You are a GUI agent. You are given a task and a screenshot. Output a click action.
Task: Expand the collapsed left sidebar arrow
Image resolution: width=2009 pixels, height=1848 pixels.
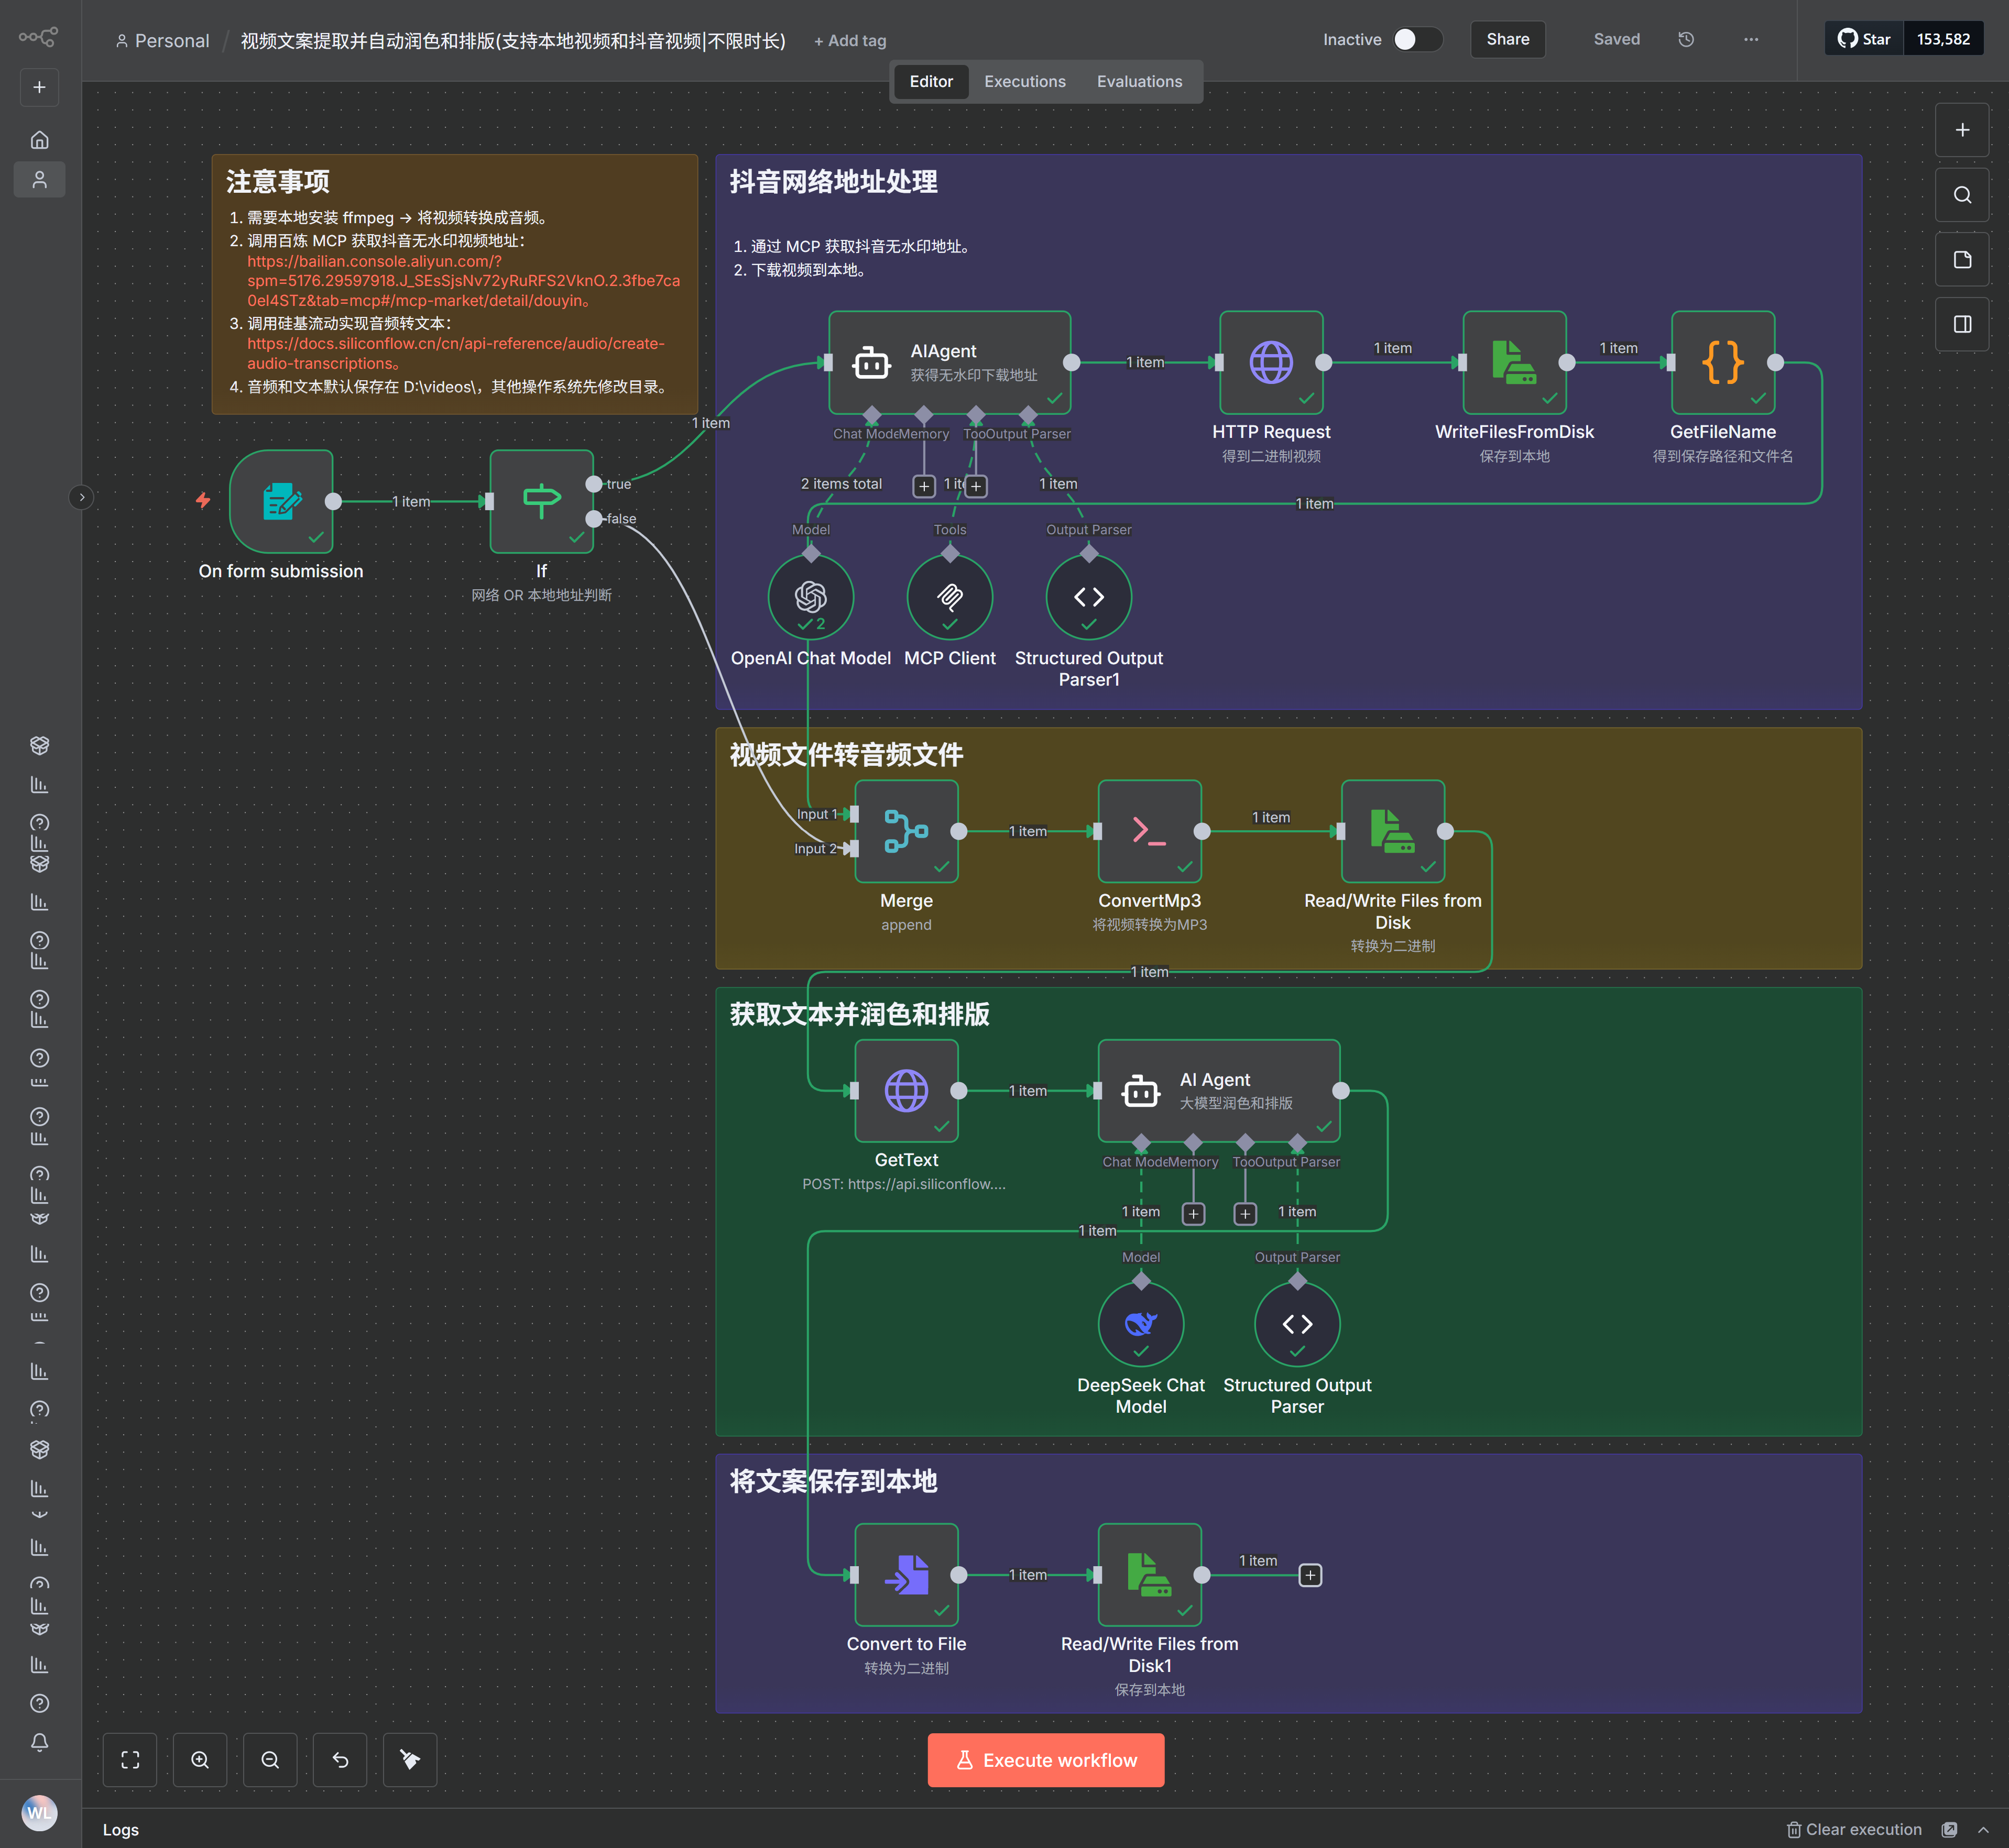(x=82, y=497)
